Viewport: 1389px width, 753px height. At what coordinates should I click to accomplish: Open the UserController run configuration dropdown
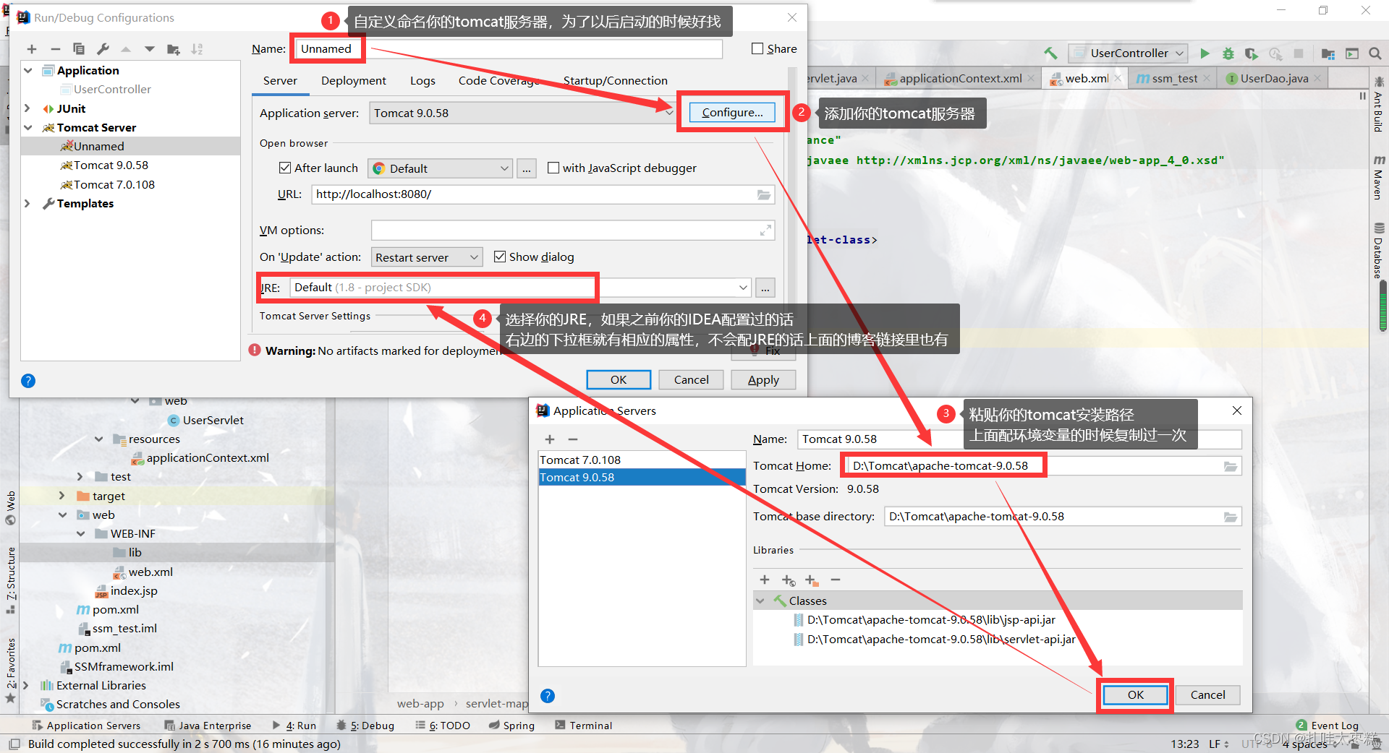tap(1129, 53)
